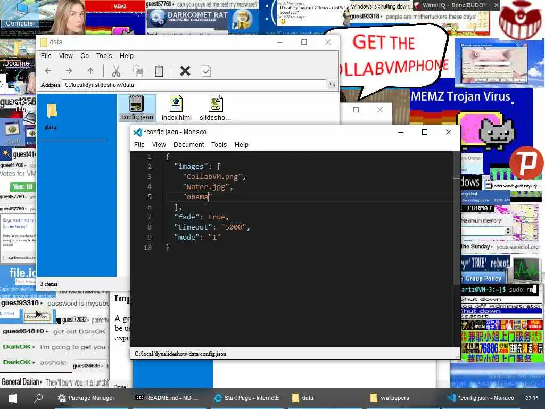545x409 pixels.
Task: Click the '3 items' status text
Action: (x=49, y=284)
